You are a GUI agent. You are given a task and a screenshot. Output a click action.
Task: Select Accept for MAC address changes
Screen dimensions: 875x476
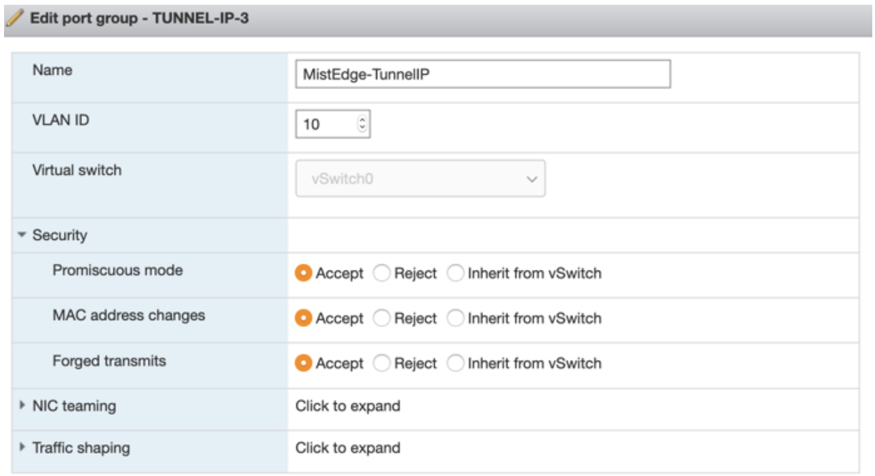click(x=305, y=318)
